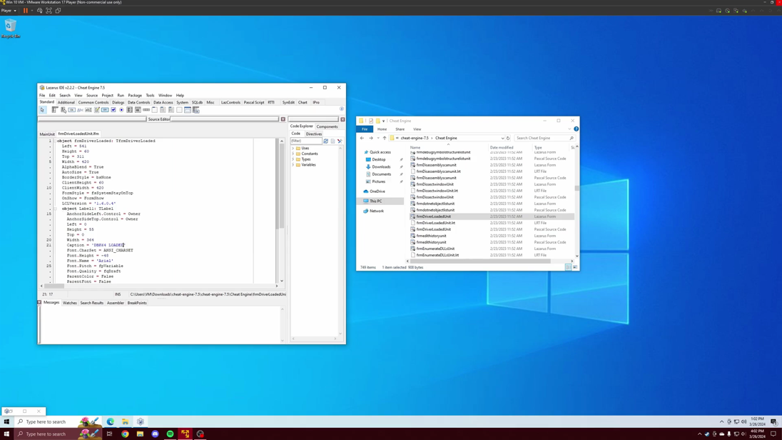Viewport: 782px width, 440px height.
Task: Open the Explorer address history dropdown
Action: tap(502, 139)
